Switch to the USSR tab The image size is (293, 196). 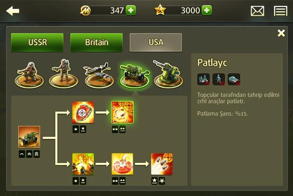point(37,42)
